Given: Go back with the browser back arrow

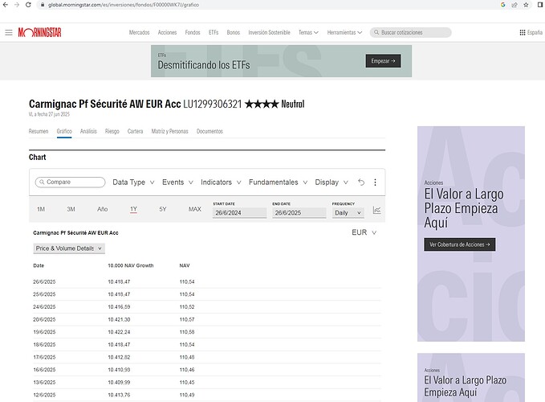Looking at the screenshot, I should (5, 5).
